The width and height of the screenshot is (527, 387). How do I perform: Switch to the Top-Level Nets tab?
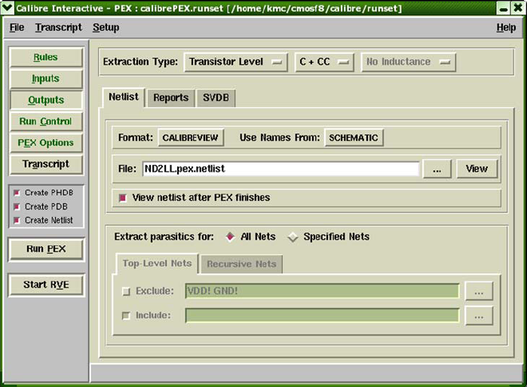coord(157,264)
